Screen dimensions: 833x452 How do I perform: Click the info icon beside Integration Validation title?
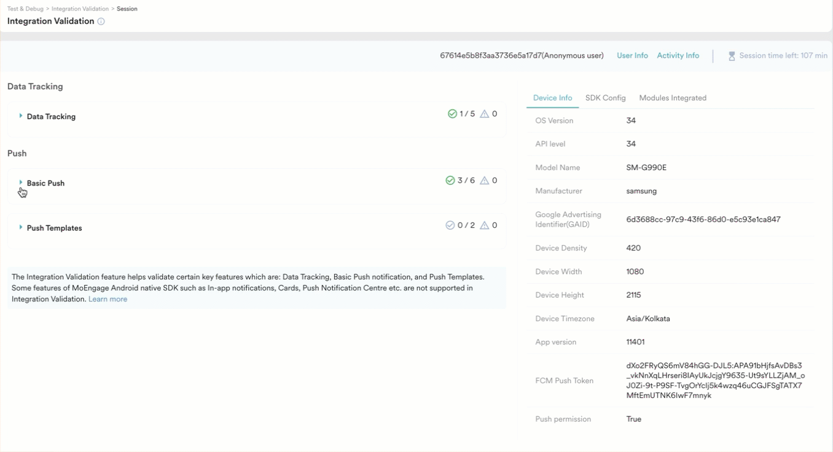(101, 21)
